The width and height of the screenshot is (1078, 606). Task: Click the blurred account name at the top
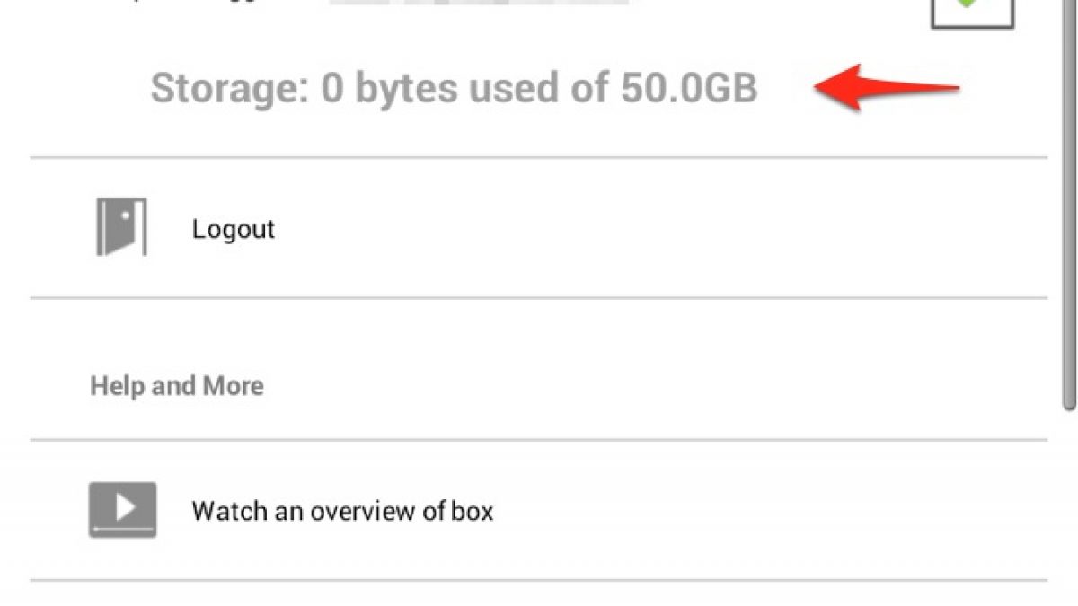[x=478, y=4]
